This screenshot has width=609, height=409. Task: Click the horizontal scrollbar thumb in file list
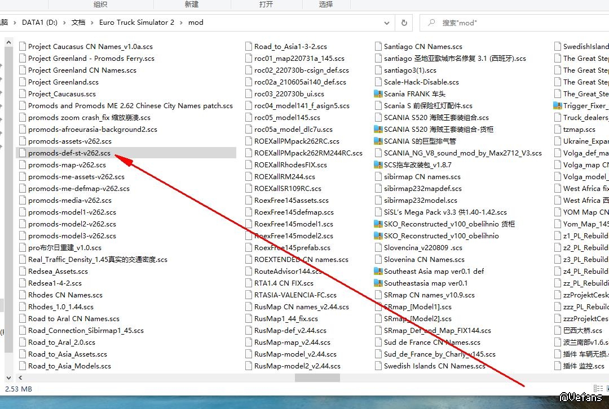point(317,377)
